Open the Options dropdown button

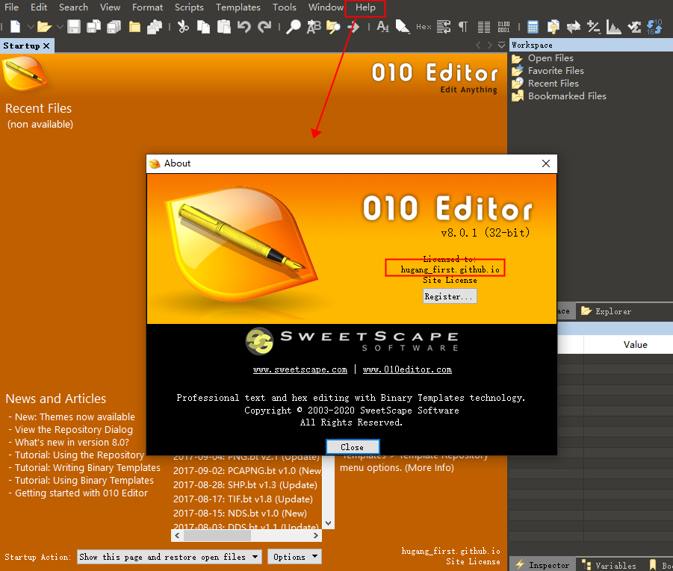294,557
